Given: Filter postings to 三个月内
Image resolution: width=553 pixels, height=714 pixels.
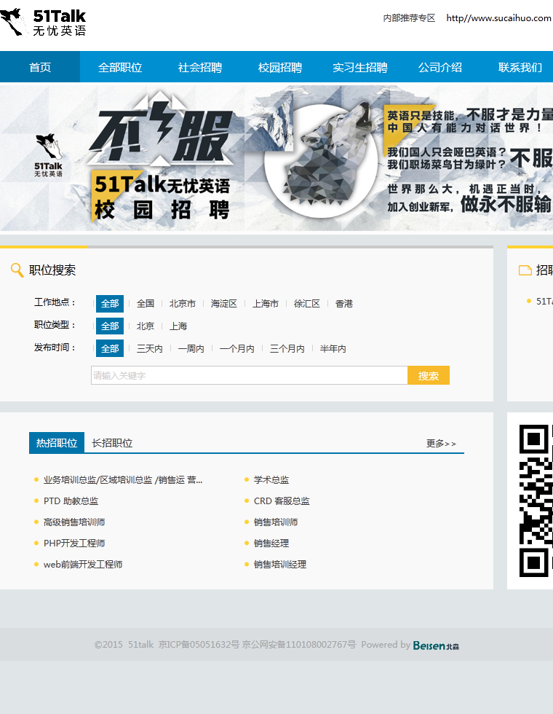Looking at the screenshot, I should point(287,348).
